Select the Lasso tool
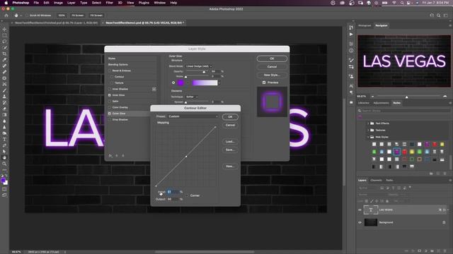This screenshot has width=453, height=254. [4, 41]
